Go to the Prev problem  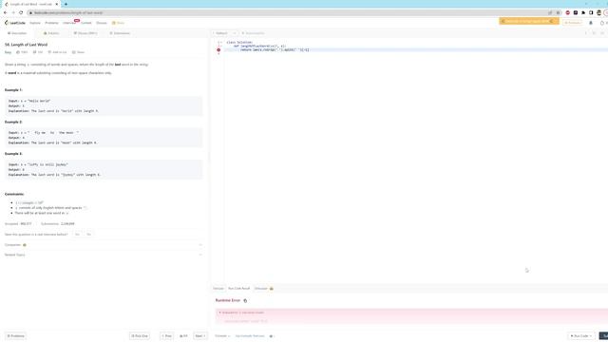click(167, 335)
